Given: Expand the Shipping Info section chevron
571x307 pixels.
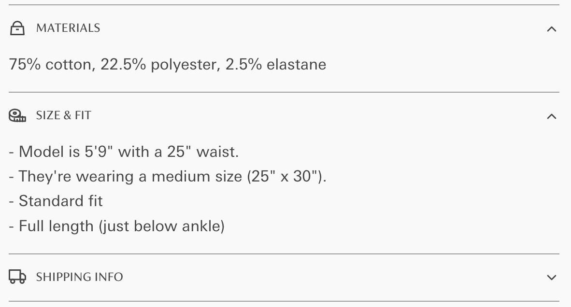Looking at the screenshot, I should pyautogui.click(x=552, y=278).
